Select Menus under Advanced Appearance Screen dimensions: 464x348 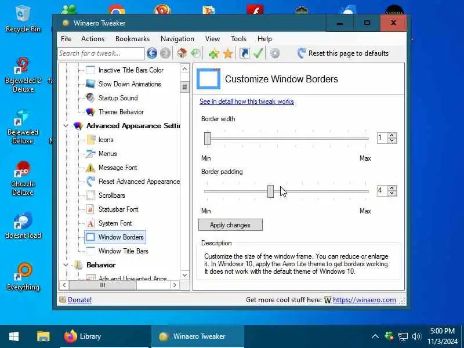(107, 154)
